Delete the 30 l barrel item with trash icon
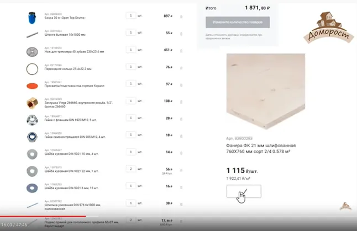The height and width of the screenshot is (231, 357). click(181, 17)
